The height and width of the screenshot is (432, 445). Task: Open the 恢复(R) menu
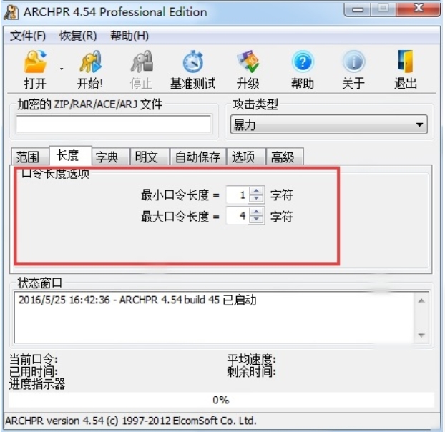(x=78, y=36)
